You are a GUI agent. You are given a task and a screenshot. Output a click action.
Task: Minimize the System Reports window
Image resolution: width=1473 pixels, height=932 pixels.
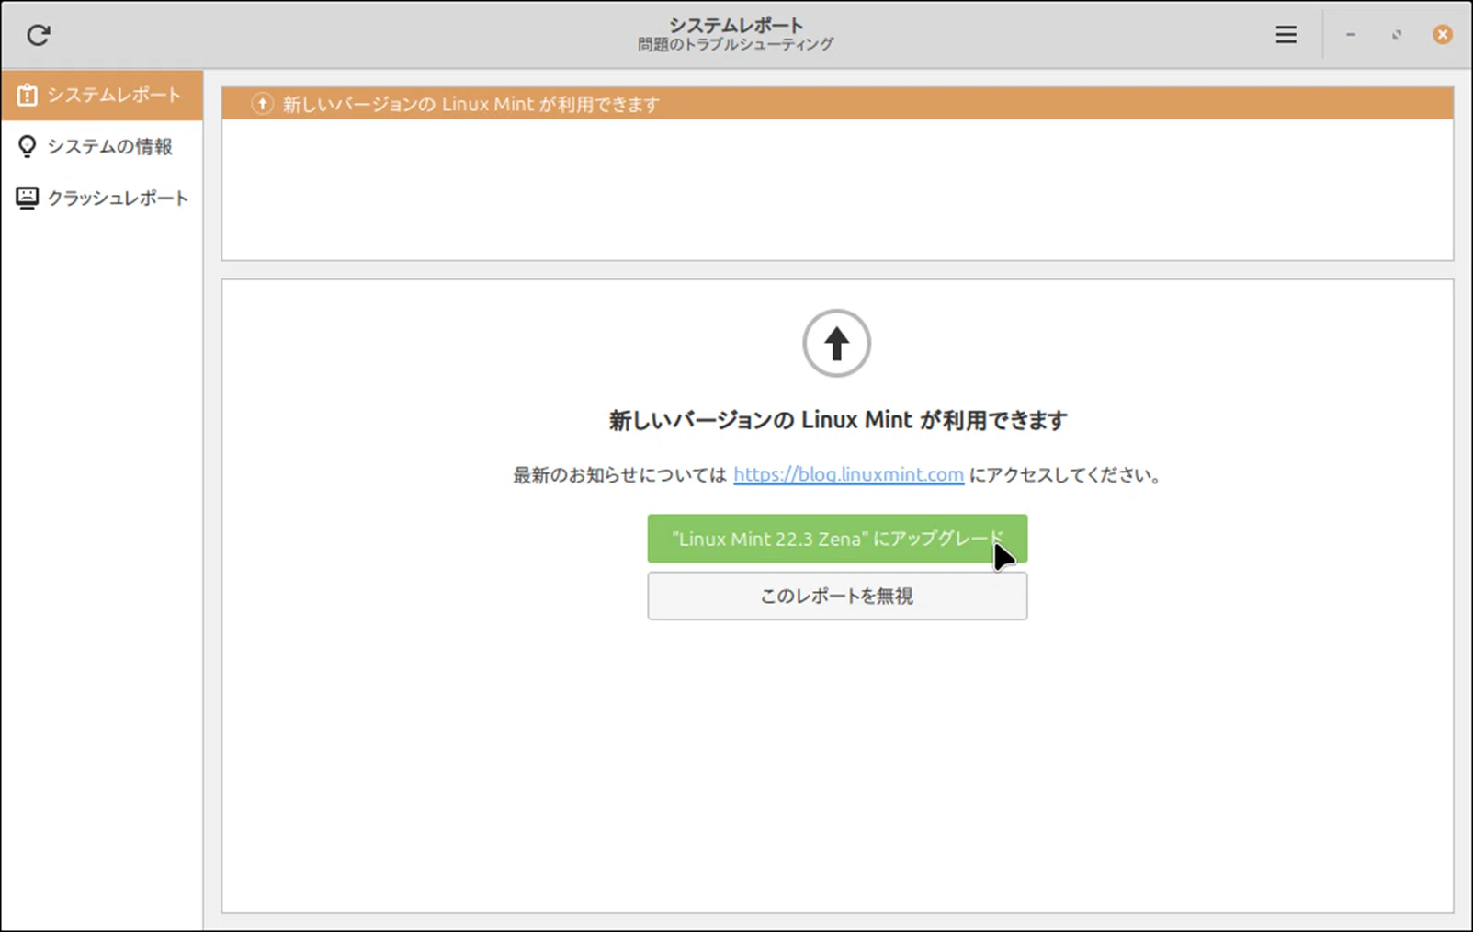(1351, 35)
